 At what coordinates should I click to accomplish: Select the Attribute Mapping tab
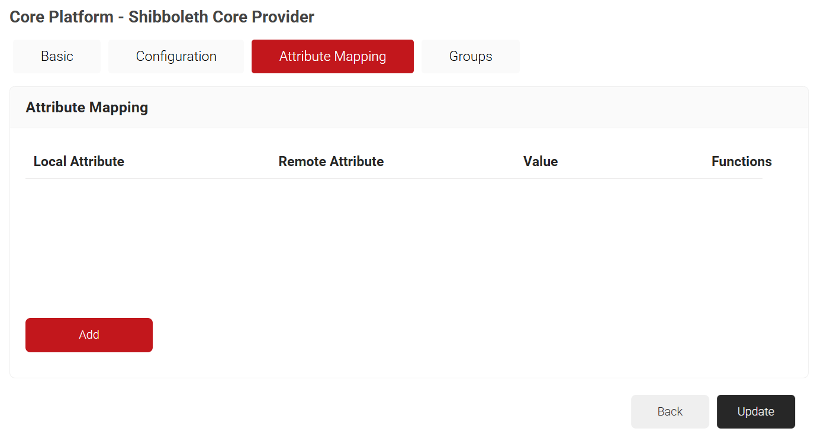coord(332,57)
